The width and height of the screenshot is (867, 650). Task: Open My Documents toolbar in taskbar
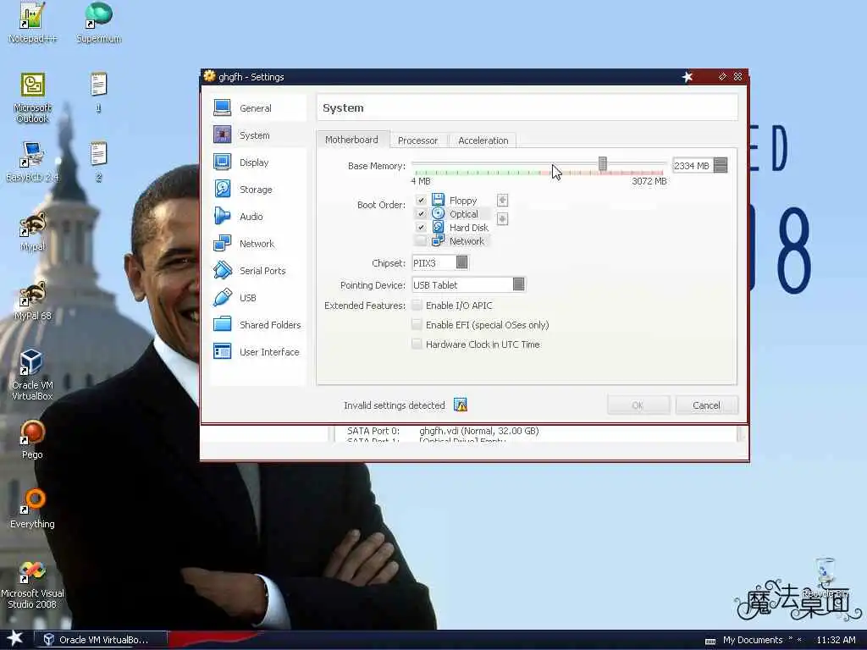pyautogui.click(x=753, y=640)
